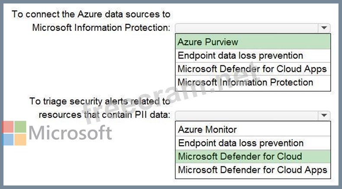Click the empty combo box for Azure data sources
The image size is (342, 189).
[x=247, y=28]
